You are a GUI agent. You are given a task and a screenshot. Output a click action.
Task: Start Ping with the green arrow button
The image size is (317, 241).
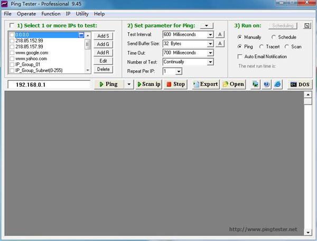click(109, 84)
